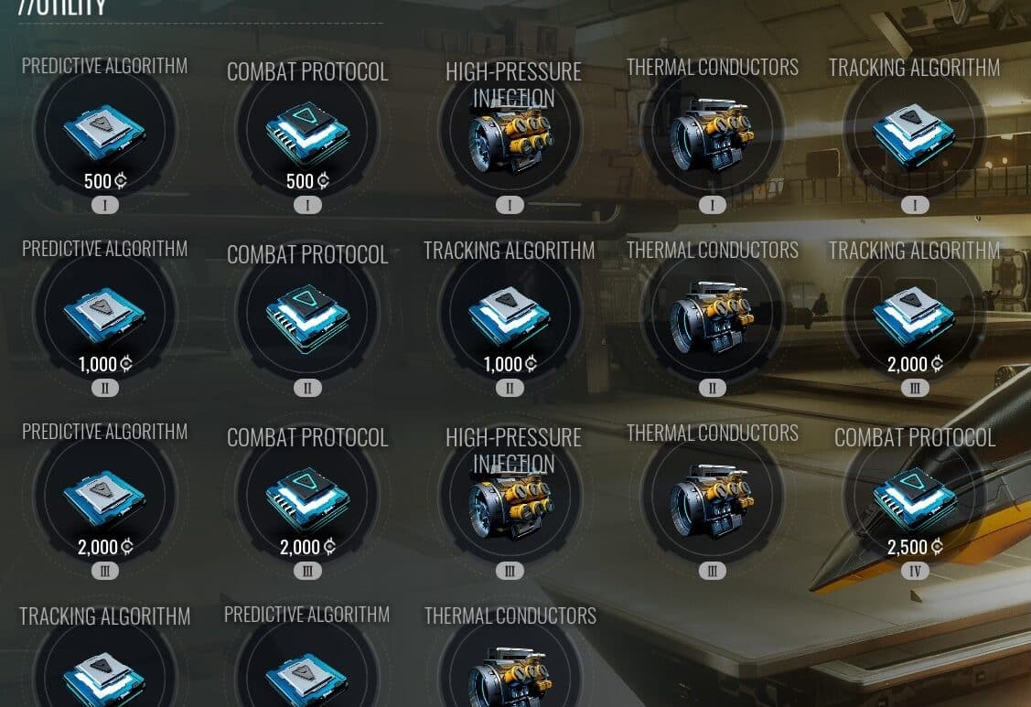Select Combat Protocol tier IV for 2,500
1031x707 pixels.
click(x=914, y=499)
